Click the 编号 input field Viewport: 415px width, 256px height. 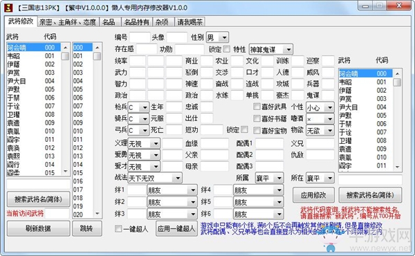(140, 37)
